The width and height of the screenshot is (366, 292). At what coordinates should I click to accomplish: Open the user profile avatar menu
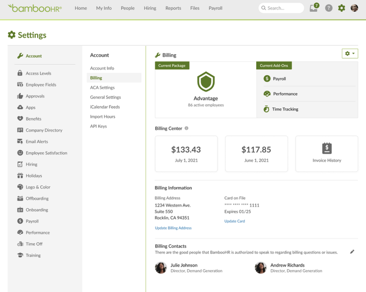click(x=354, y=8)
